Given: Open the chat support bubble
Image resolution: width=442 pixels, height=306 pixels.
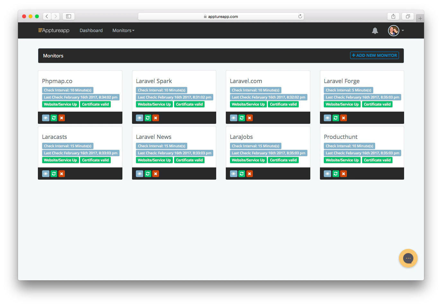Looking at the screenshot, I should point(408,258).
